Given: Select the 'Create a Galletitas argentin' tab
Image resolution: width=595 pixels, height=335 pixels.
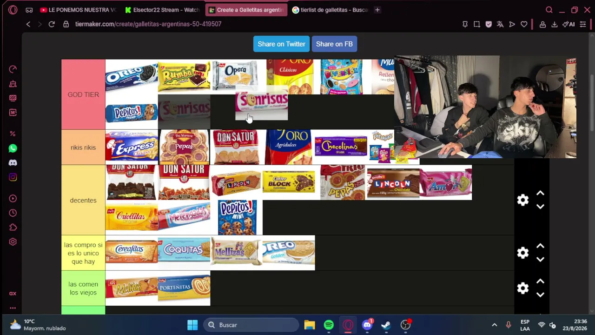Looking at the screenshot, I should pyautogui.click(x=246, y=10).
